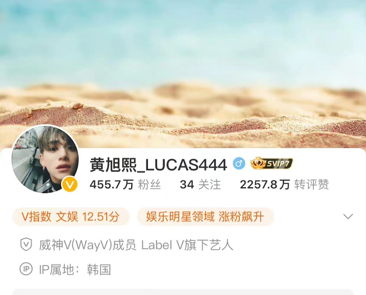Expand profile details with the chevron arrow

click(x=348, y=216)
